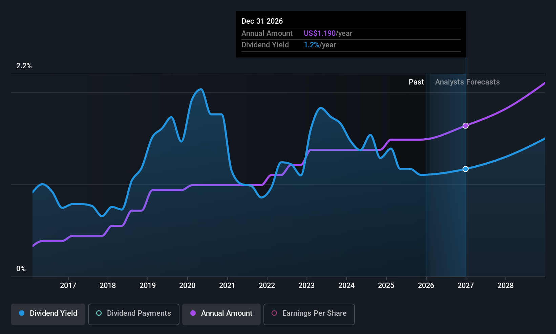Toggle the Annual Amount legend series
556x334 pixels.
click(221, 314)
